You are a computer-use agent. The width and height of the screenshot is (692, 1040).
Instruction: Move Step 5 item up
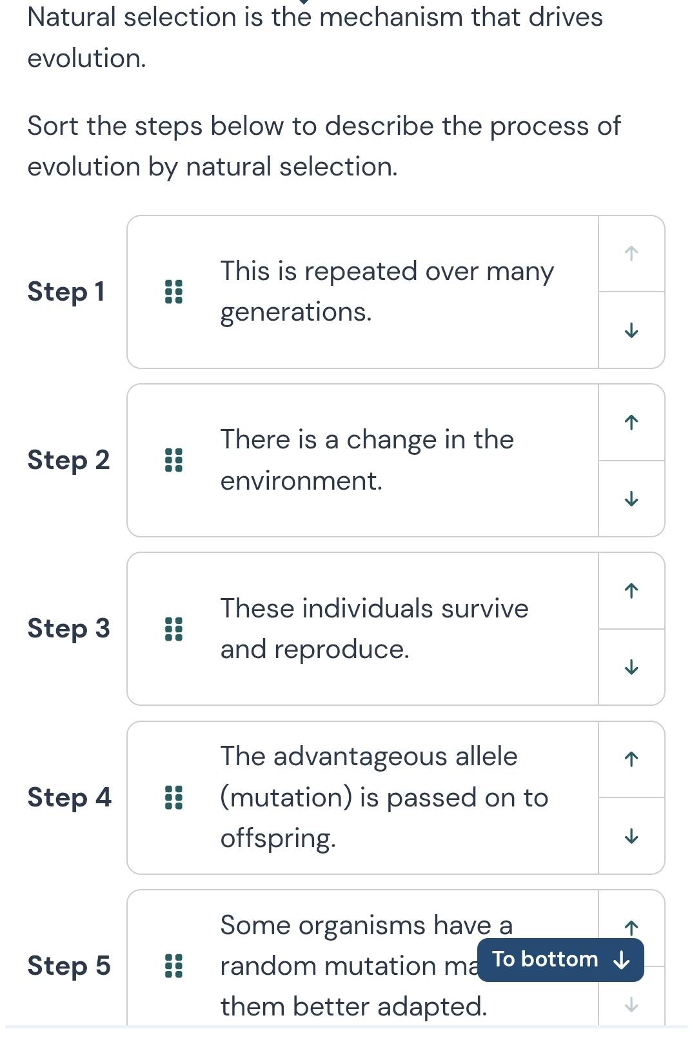[631, 927]
